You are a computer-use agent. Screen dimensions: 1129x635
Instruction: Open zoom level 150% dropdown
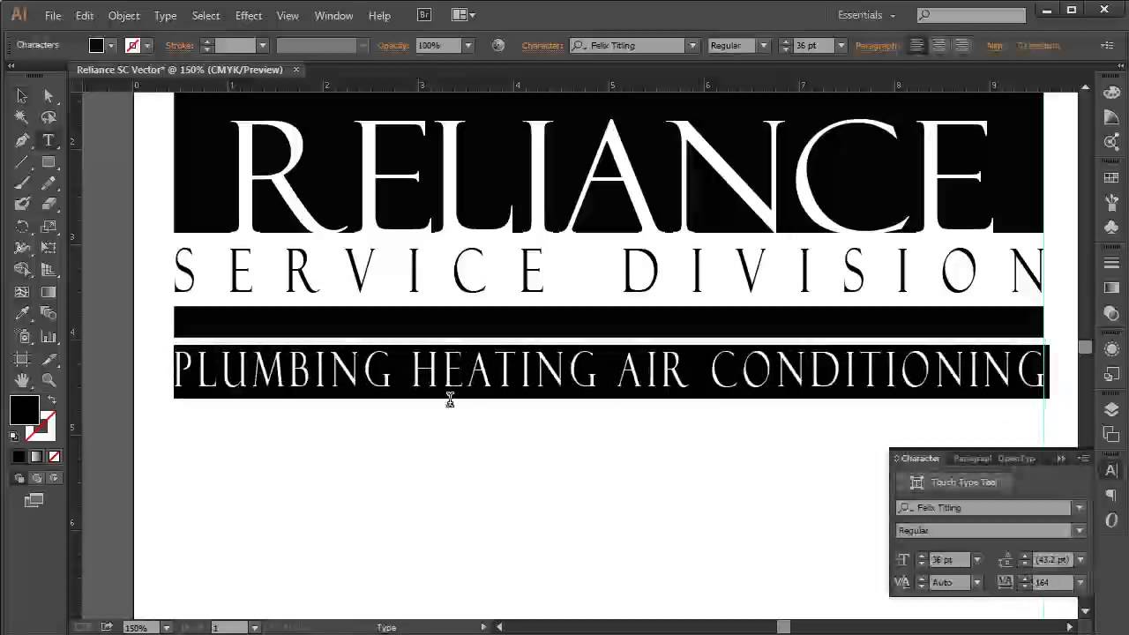pos(166,628)
